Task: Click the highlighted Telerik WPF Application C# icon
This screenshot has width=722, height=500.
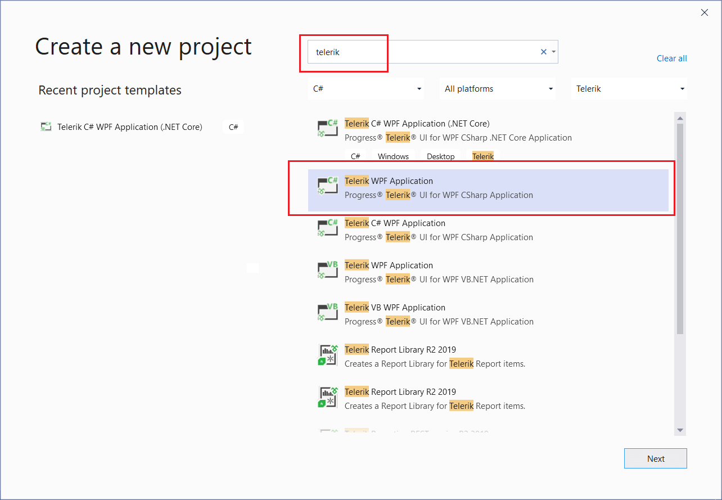Action: 328,186
